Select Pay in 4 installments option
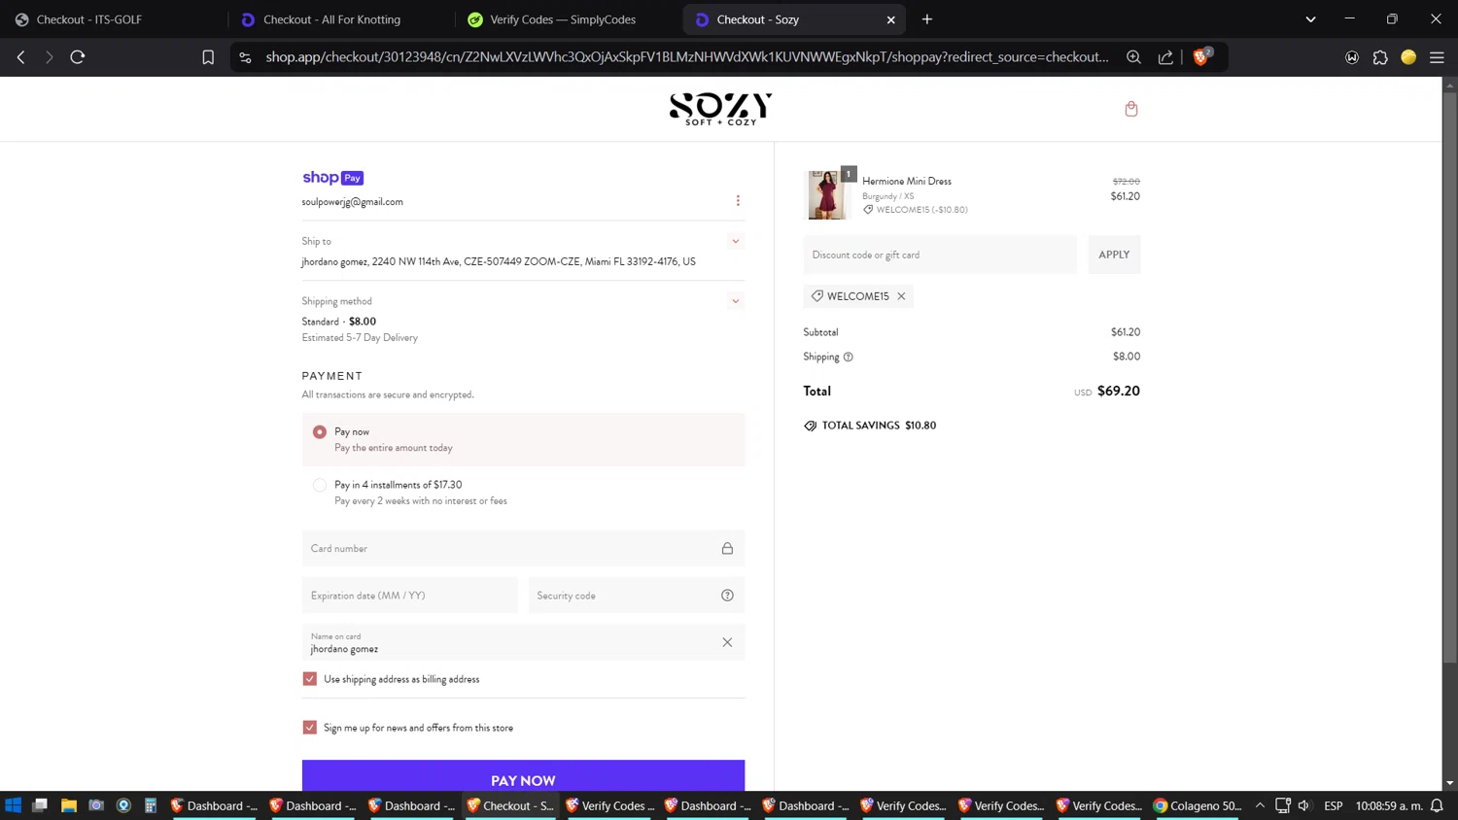This screenshot has height=820, width=1458. [319, 485]
